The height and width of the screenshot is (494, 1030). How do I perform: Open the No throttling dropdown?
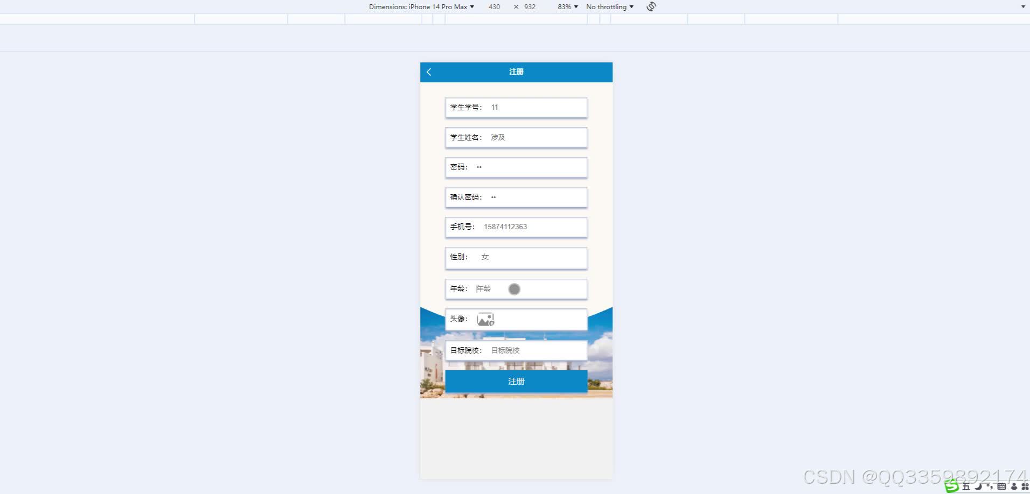[x=610, y=7]
